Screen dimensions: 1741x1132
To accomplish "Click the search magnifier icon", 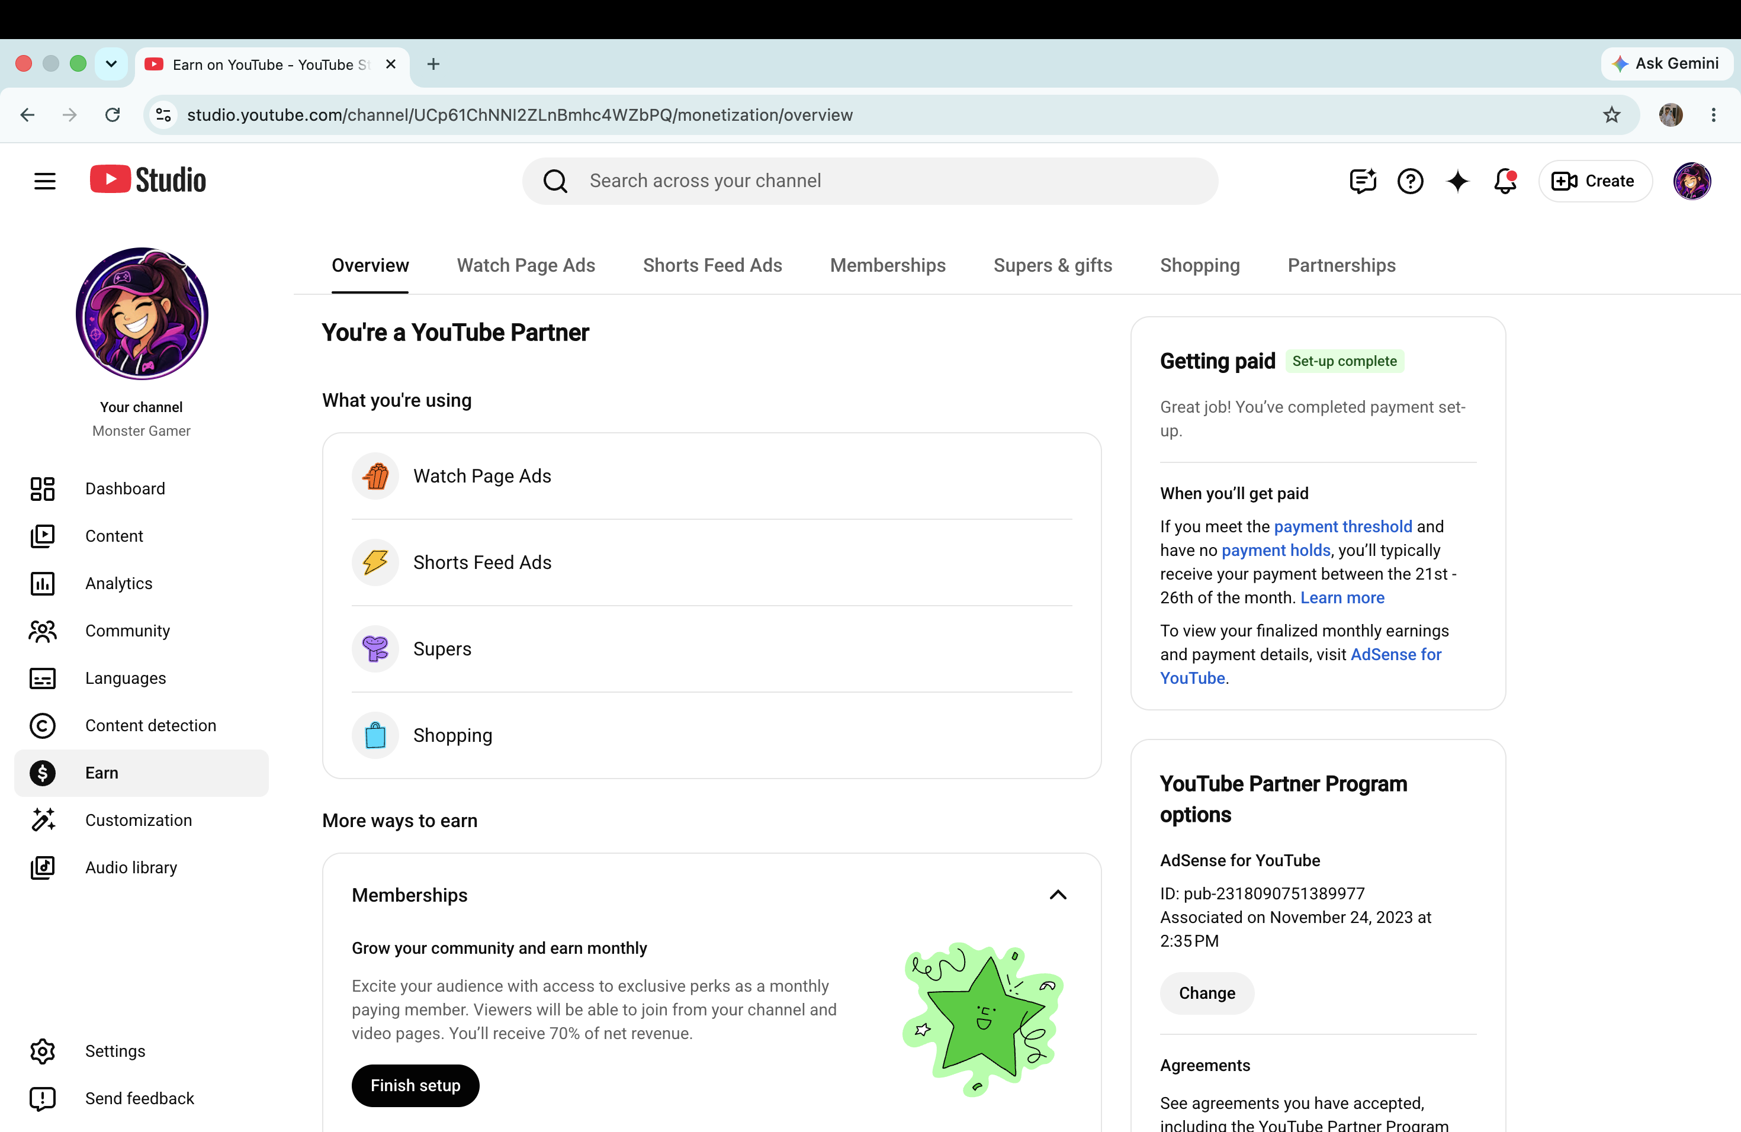I will point(555,181).
